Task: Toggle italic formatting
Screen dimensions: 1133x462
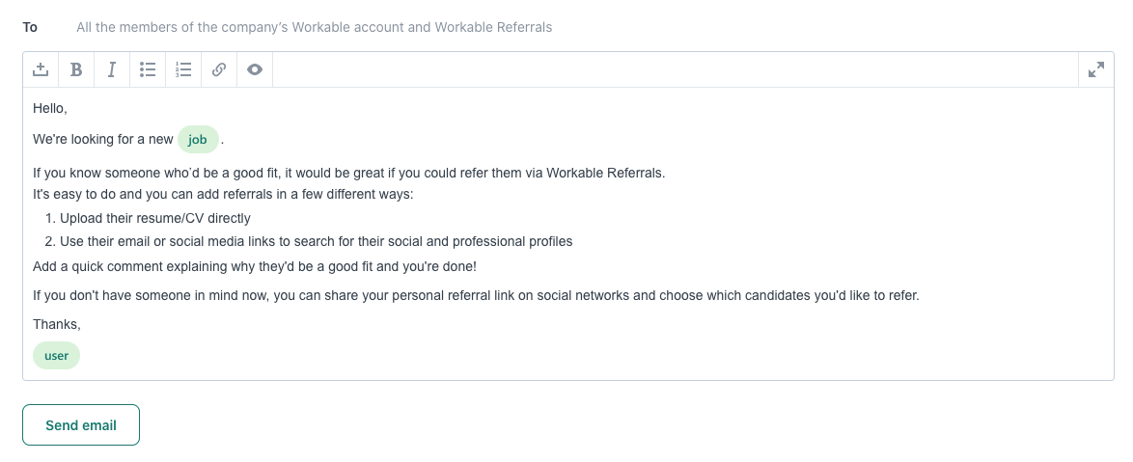Action: point(112,69)
